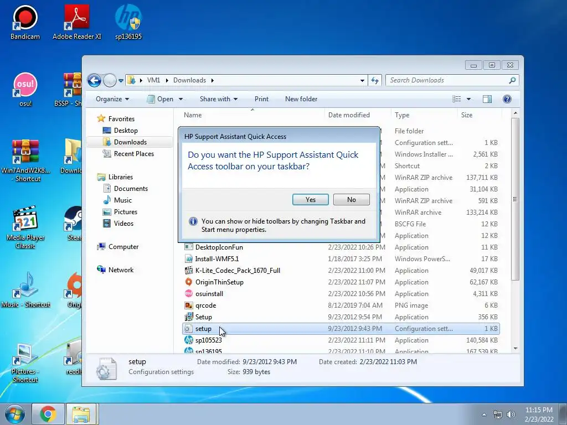This screenshot has height=425, width=567.
Task: Expand the arrow after Downloads breadcrumb
Action: (x=213, y=80)
